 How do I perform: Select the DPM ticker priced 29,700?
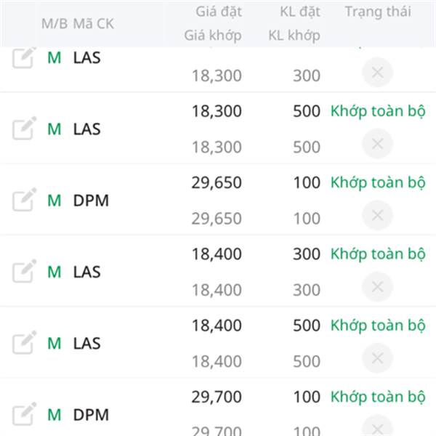click(91, 415)
